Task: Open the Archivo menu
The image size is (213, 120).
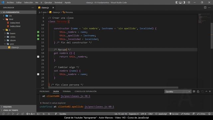Action: (10, 2)
